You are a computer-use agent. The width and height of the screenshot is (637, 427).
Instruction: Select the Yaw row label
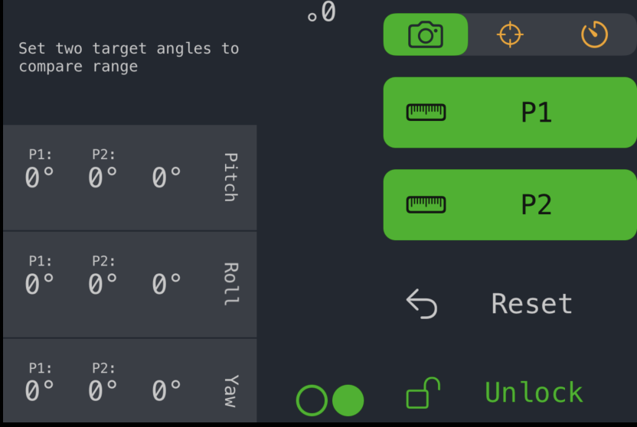[230, 391]
